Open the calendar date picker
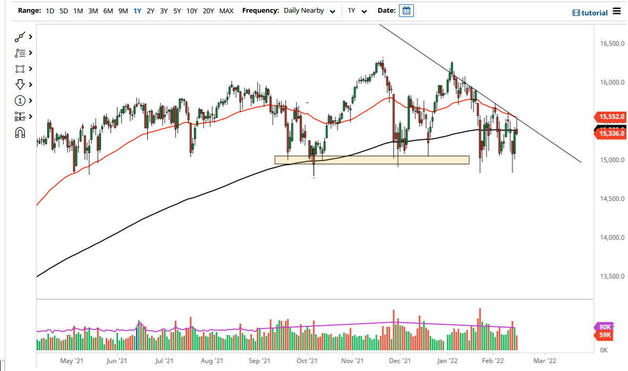This screenshot has width=628, height=371. pos(406,10)
